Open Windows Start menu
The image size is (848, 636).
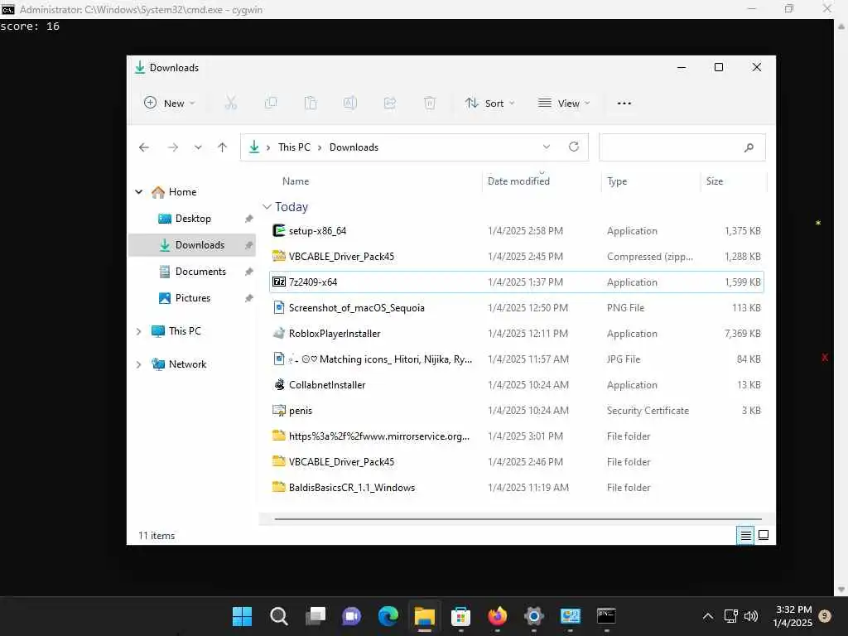tap(243, 616)
